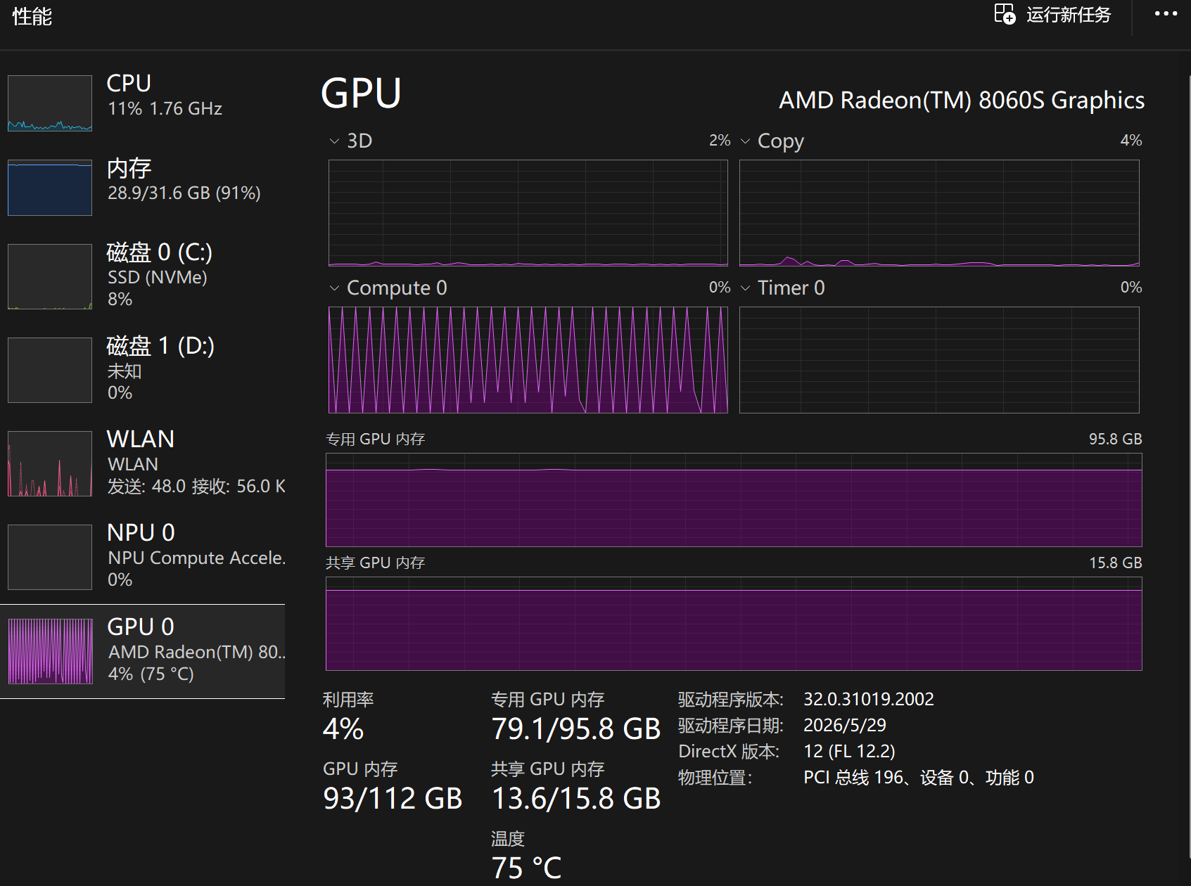Click the 75 °C temperature value
The image size is (1191, 886).
coord(527,868)
